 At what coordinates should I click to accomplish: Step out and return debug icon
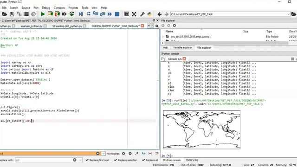[103, 14]
